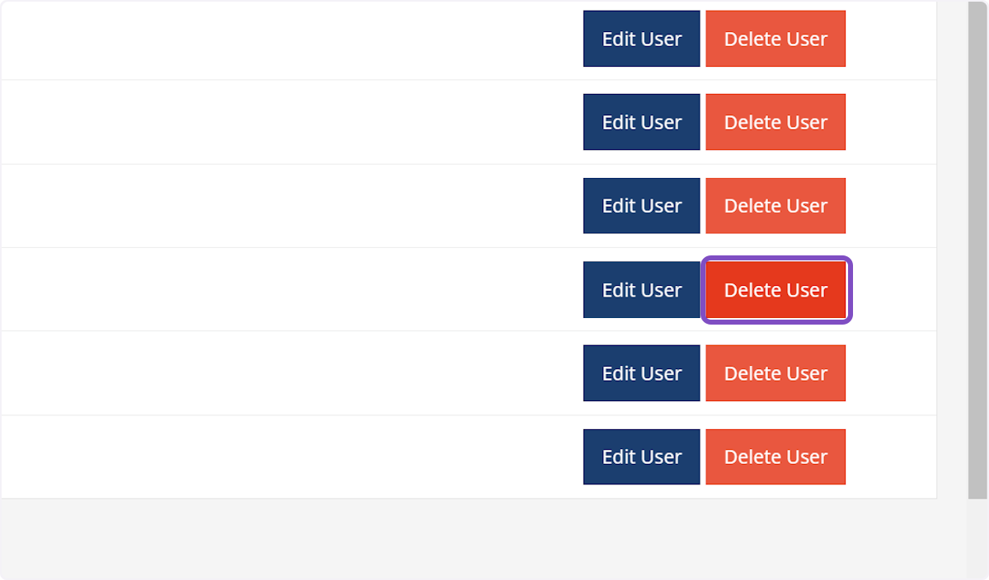Image resolution: width=989 pixels, height=580 pixels.
Task: Click the blank area of the last row
Action: [288, 457]
